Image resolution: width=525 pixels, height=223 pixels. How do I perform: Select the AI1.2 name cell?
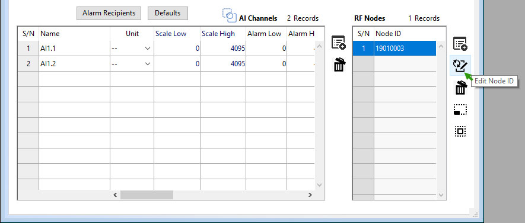click(74, 64)
